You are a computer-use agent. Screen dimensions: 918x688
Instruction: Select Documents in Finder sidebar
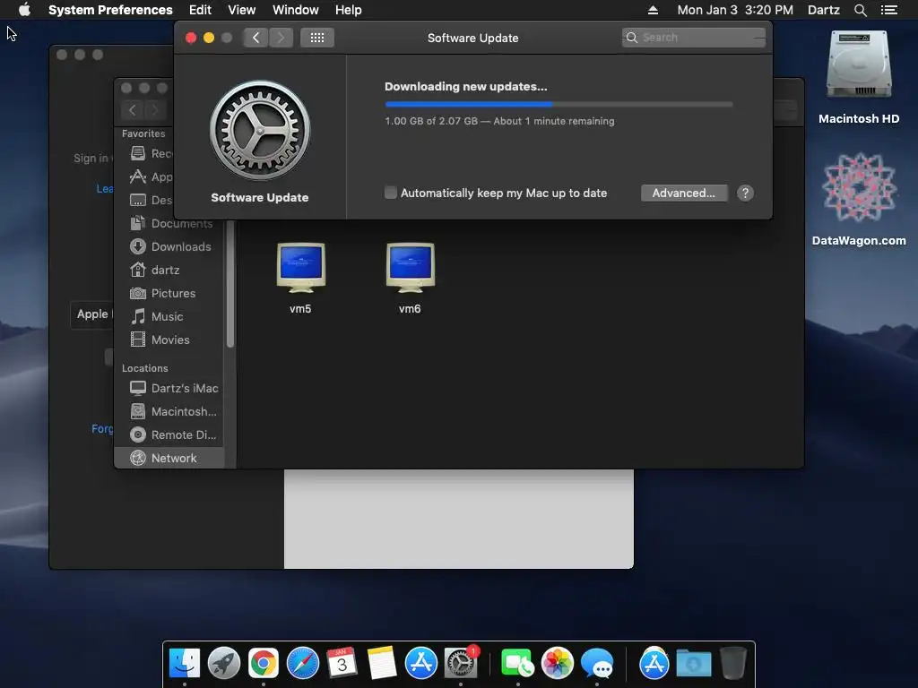point(171,223)
